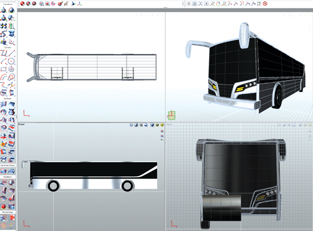Switch to the four-pane grid layout icon
The width and height of the screenshot is (313, 231).
195,4
